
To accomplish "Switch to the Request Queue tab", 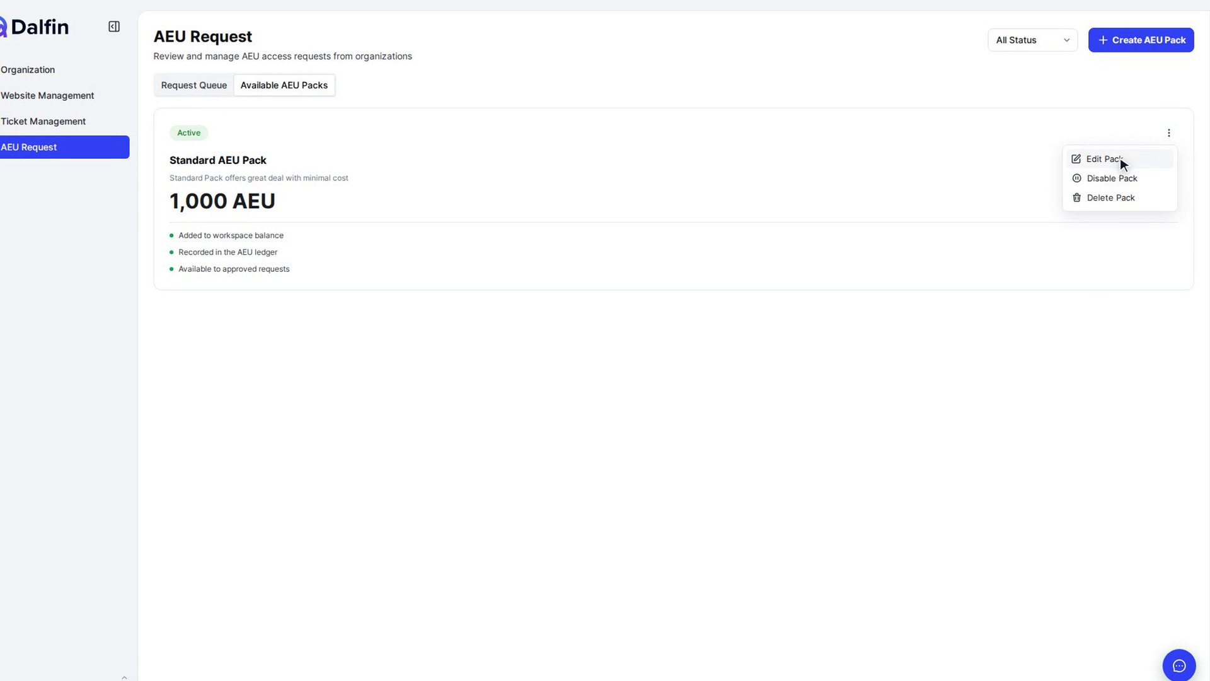I will tap(193, 85).
